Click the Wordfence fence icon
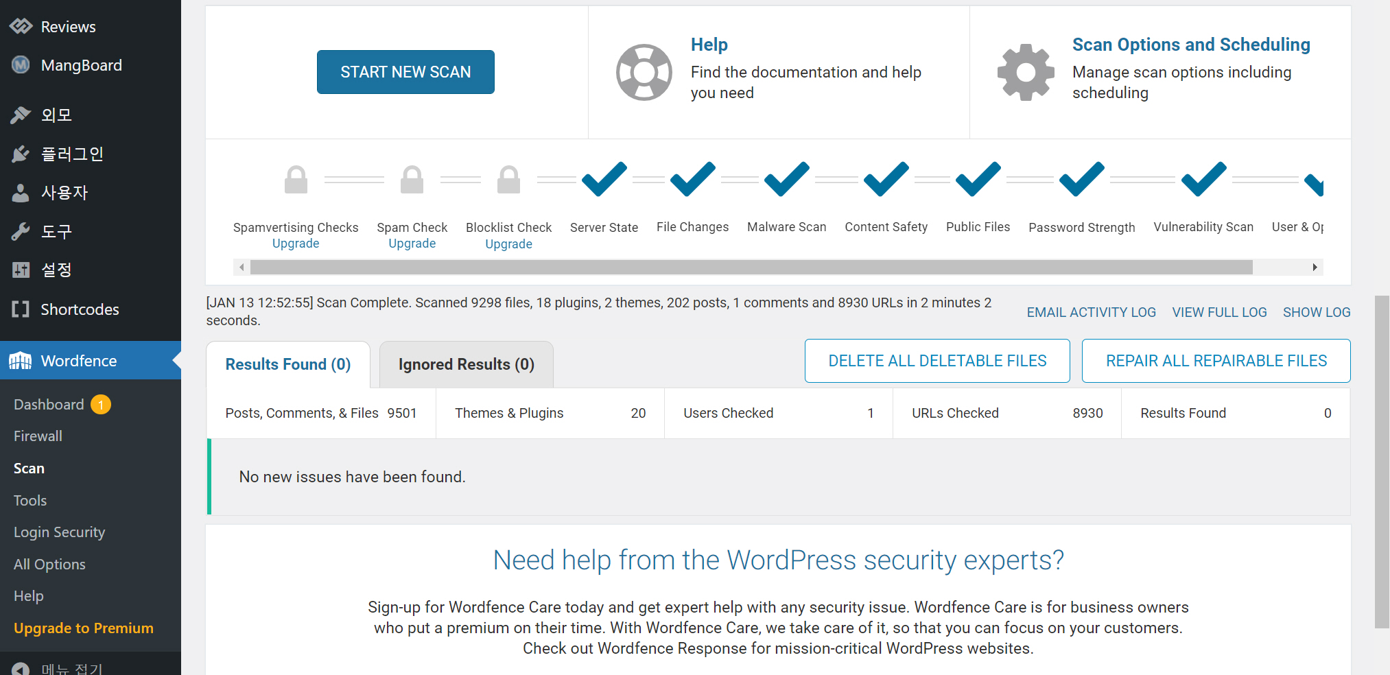This screenshot has width=1390, height=675. click(21, 361)
